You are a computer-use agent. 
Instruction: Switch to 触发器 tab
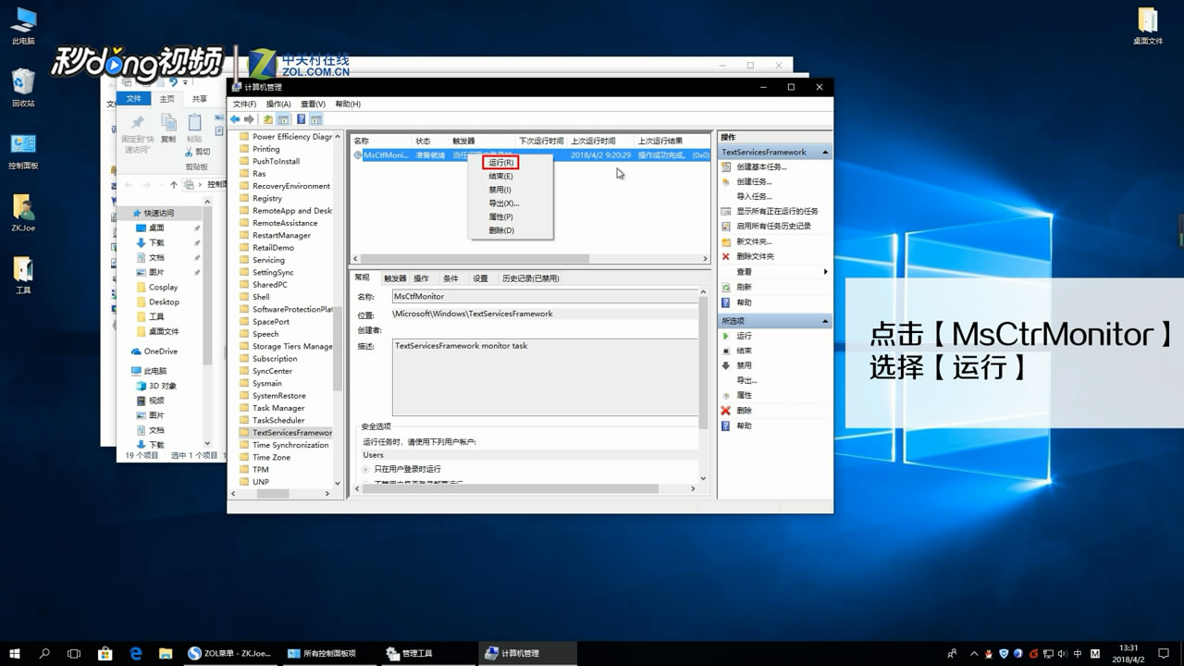point(395,278)
